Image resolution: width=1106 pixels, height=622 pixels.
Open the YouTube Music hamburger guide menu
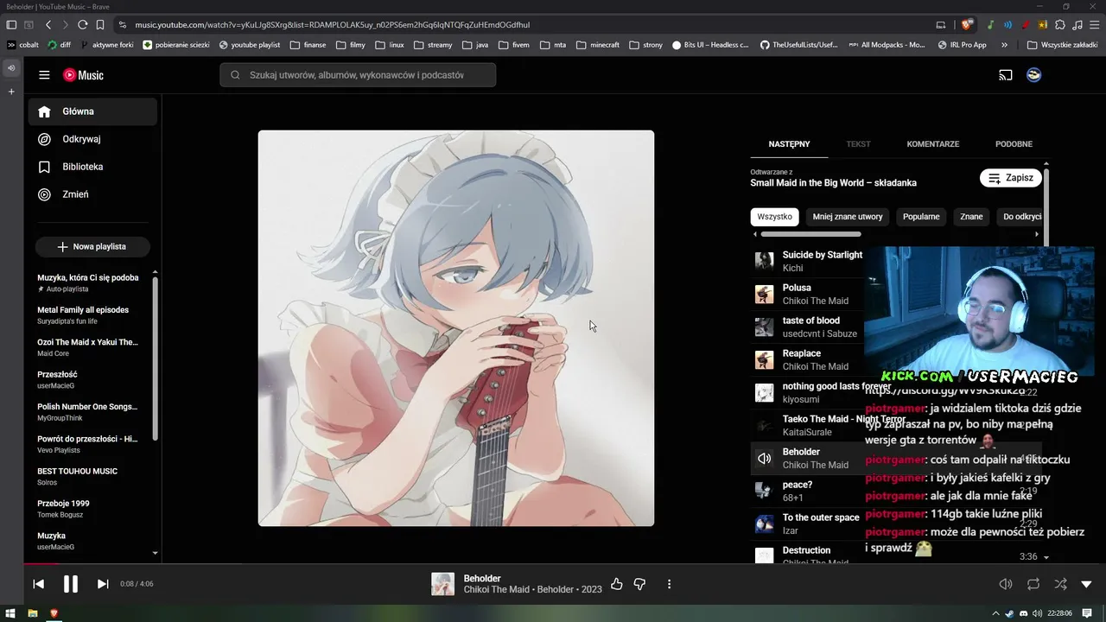tap(44, 75)
